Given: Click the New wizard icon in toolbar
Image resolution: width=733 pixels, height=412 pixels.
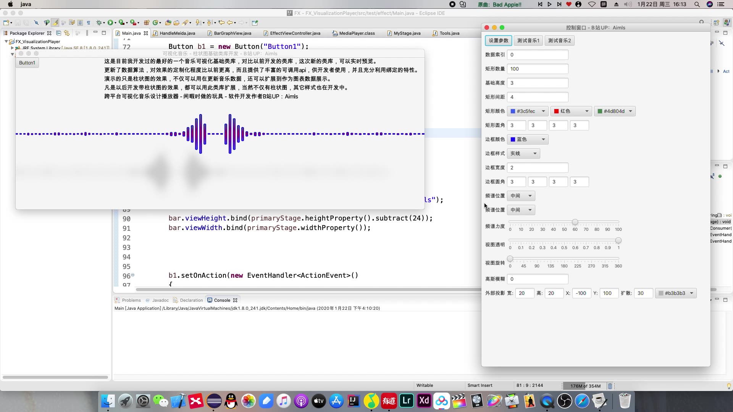Looking at the screenshot, I should (6, 23).
